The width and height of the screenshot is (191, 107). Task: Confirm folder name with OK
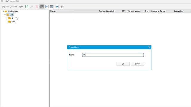tap(123, 64)
